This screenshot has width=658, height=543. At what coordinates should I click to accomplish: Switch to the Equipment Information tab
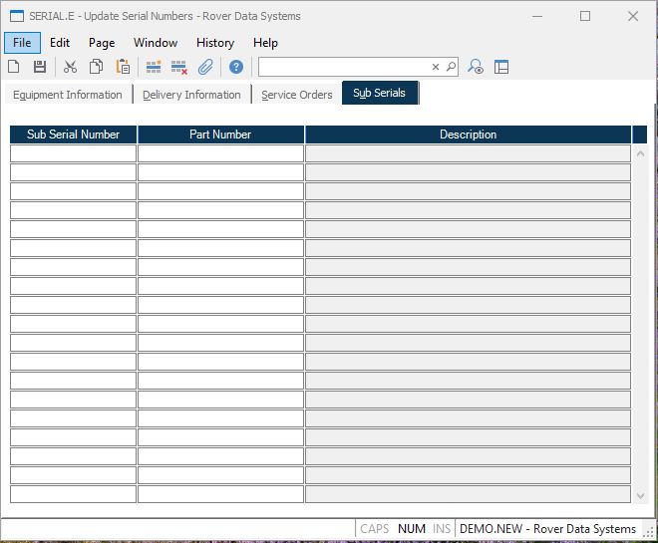click(68, 95)
